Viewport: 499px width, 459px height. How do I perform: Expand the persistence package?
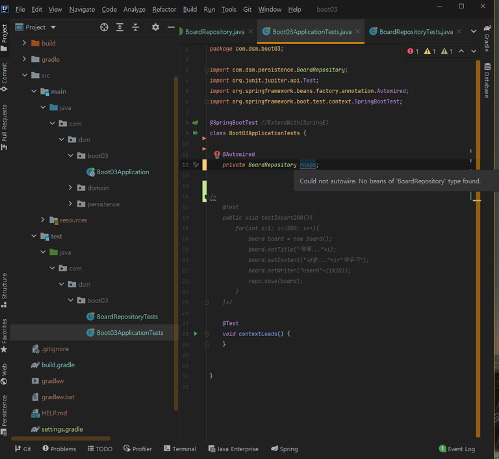coord(70,203)
